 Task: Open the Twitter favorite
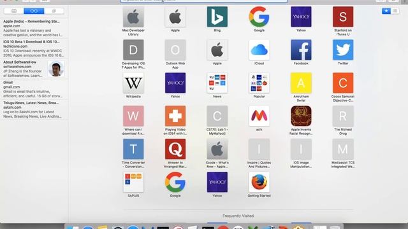click(343, 50)
